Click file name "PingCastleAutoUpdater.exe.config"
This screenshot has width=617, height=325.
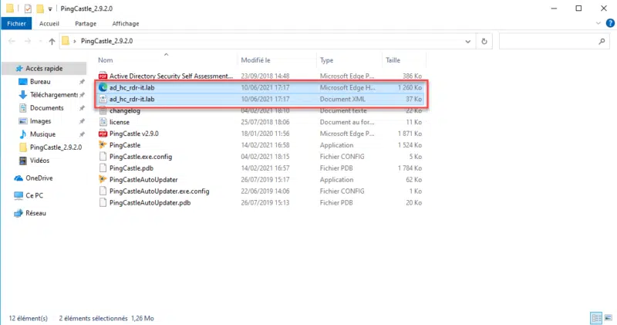tap(159, 191)
